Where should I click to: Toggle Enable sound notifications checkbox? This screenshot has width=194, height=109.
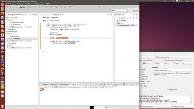pyautogui.click(x=164, y=60)
